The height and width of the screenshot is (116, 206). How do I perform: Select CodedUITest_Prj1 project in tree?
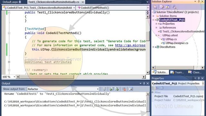[x=172, y=20]
